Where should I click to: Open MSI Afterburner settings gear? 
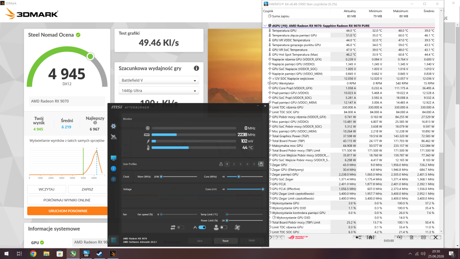[114, 126]
